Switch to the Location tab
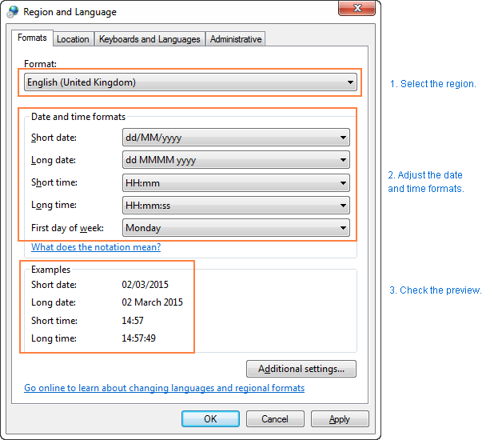The image size is (490, 440). click(x=73, y=39)
